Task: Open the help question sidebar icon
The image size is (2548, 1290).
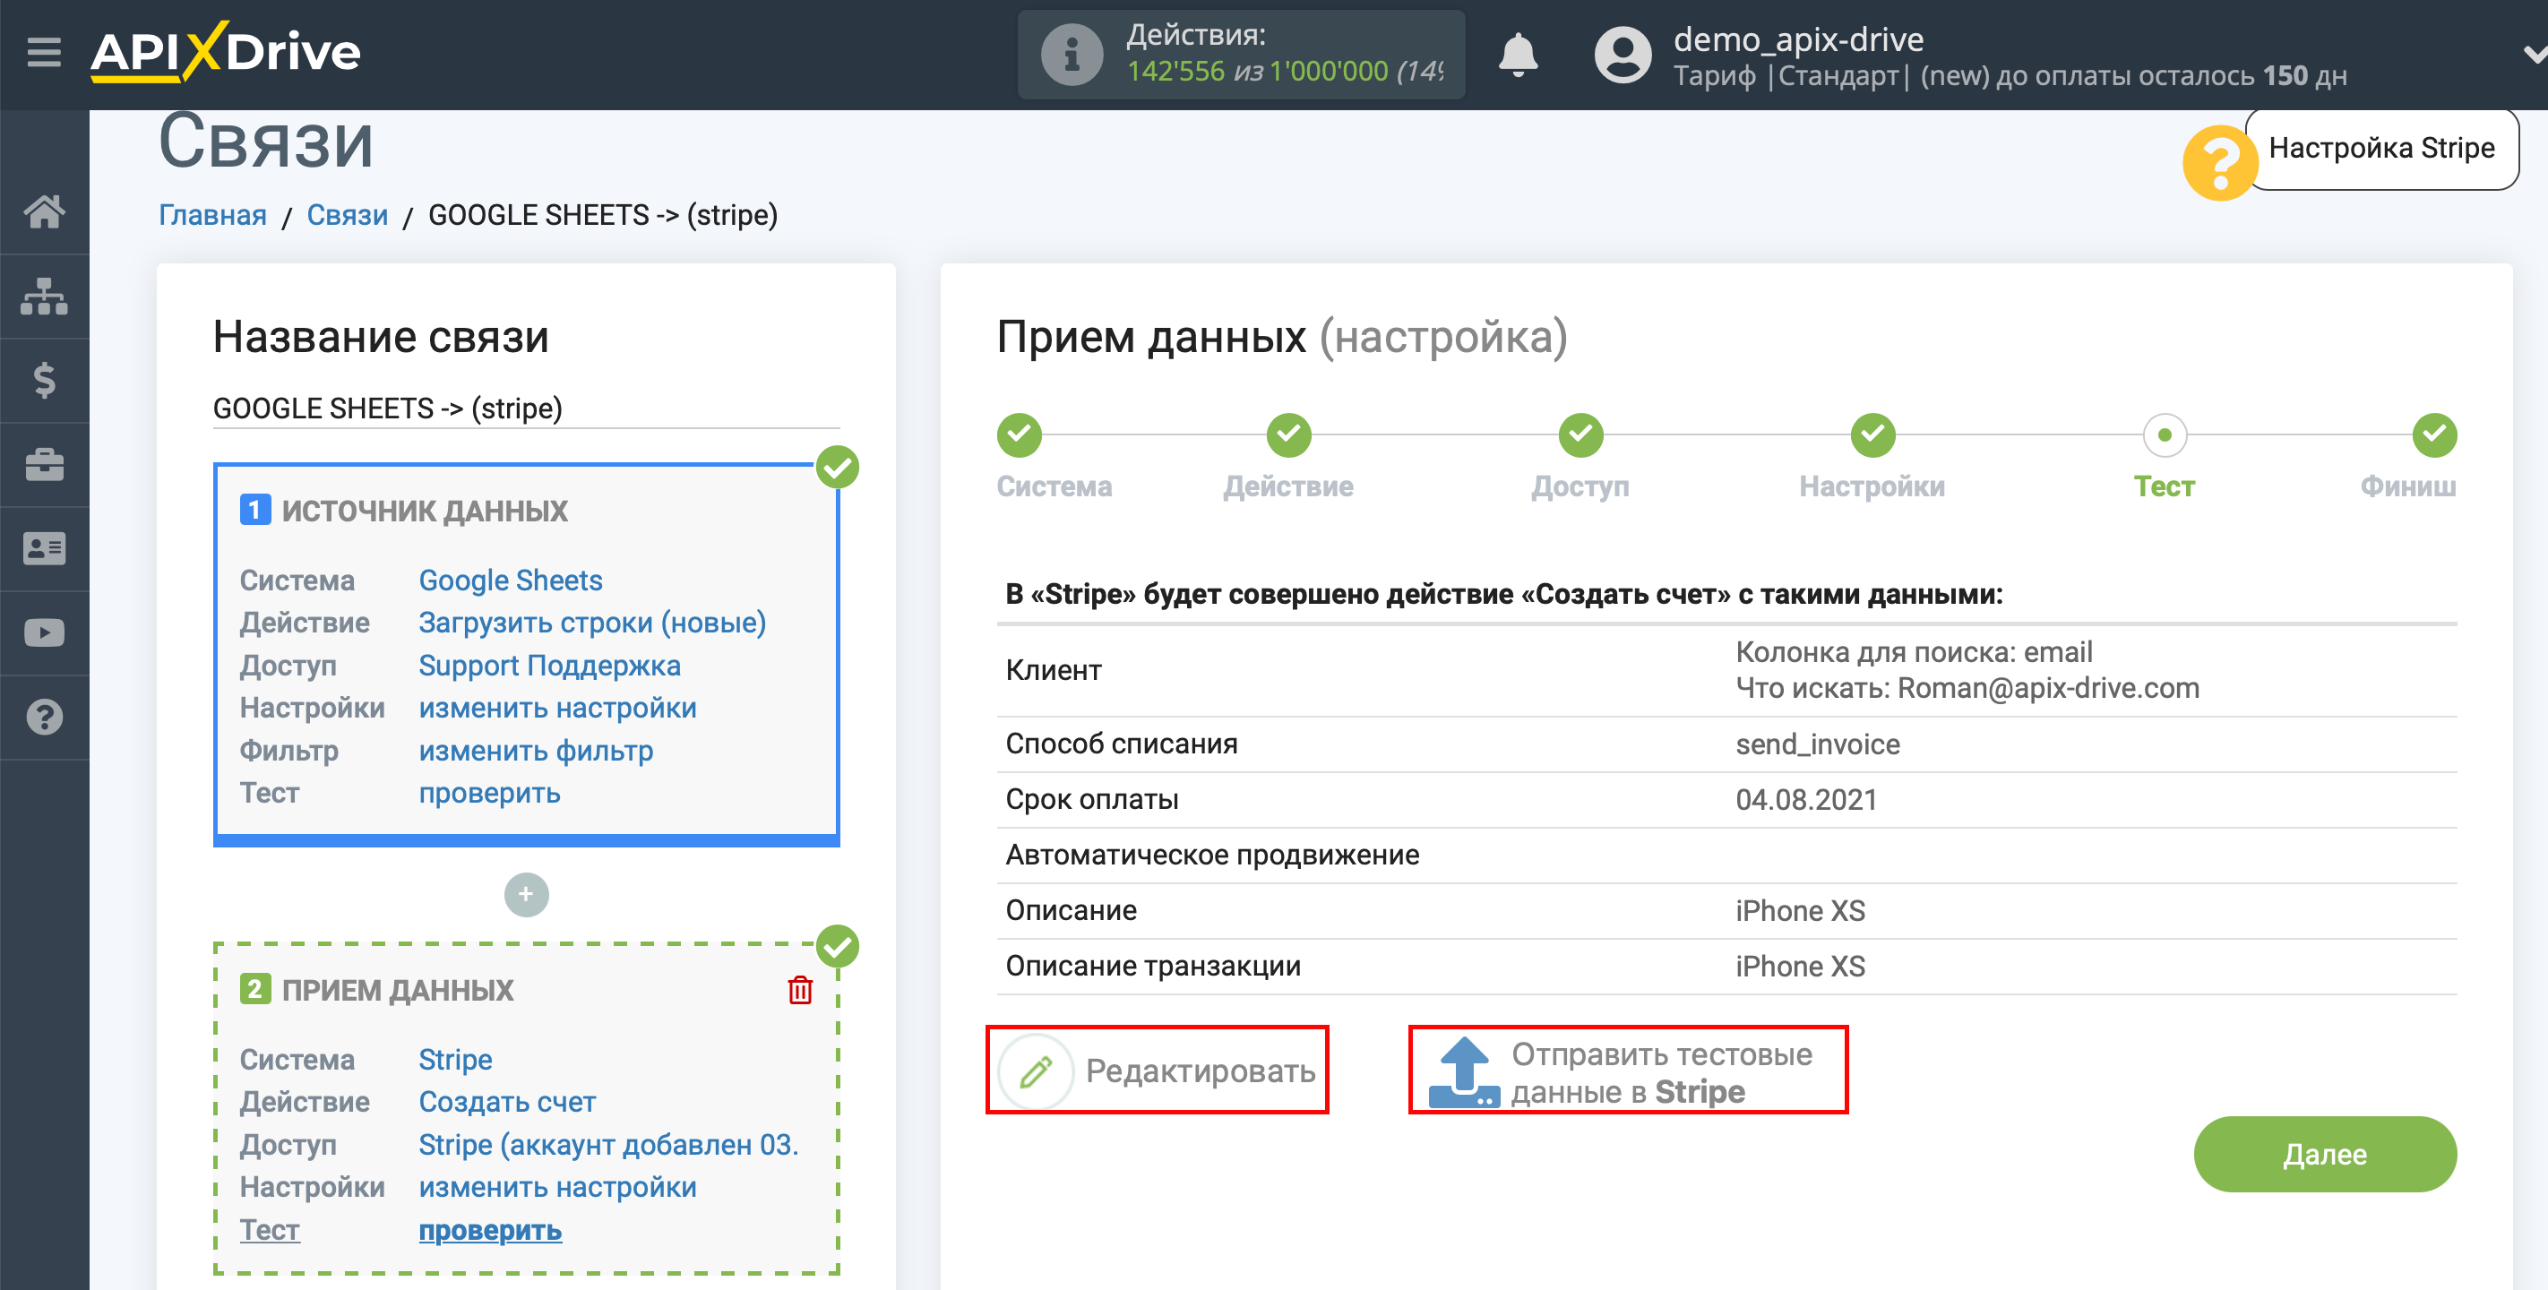Action: (x=45, y=718)
